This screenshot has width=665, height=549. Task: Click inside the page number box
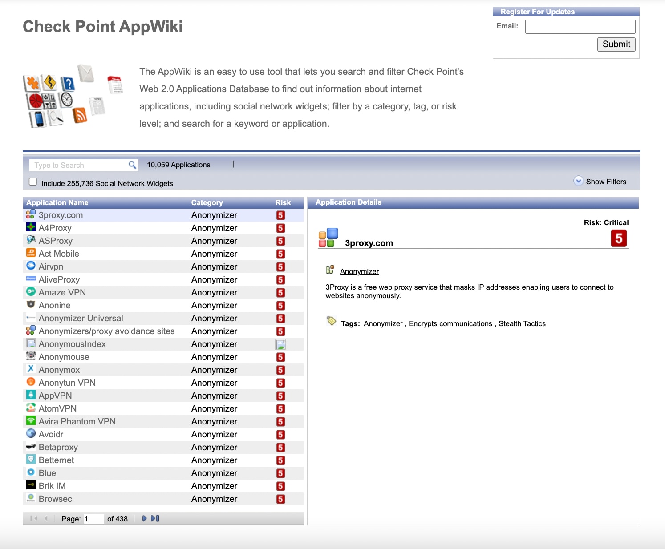point(93,518)
